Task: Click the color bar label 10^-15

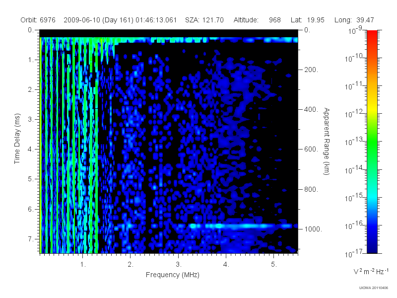Action: pos(354,197)
